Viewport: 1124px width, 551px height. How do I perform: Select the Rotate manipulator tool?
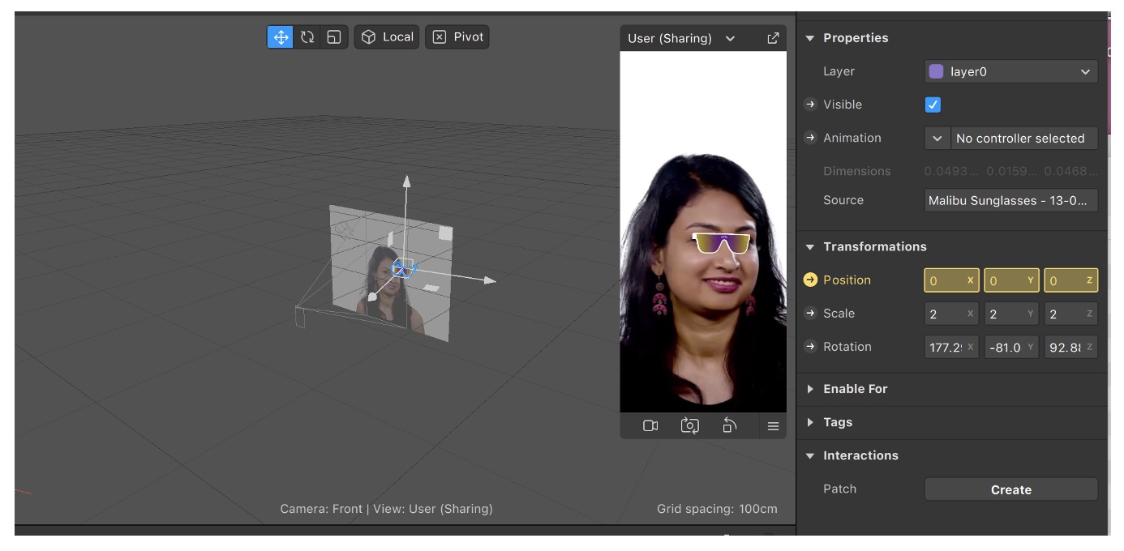click(x=307, y=37)
